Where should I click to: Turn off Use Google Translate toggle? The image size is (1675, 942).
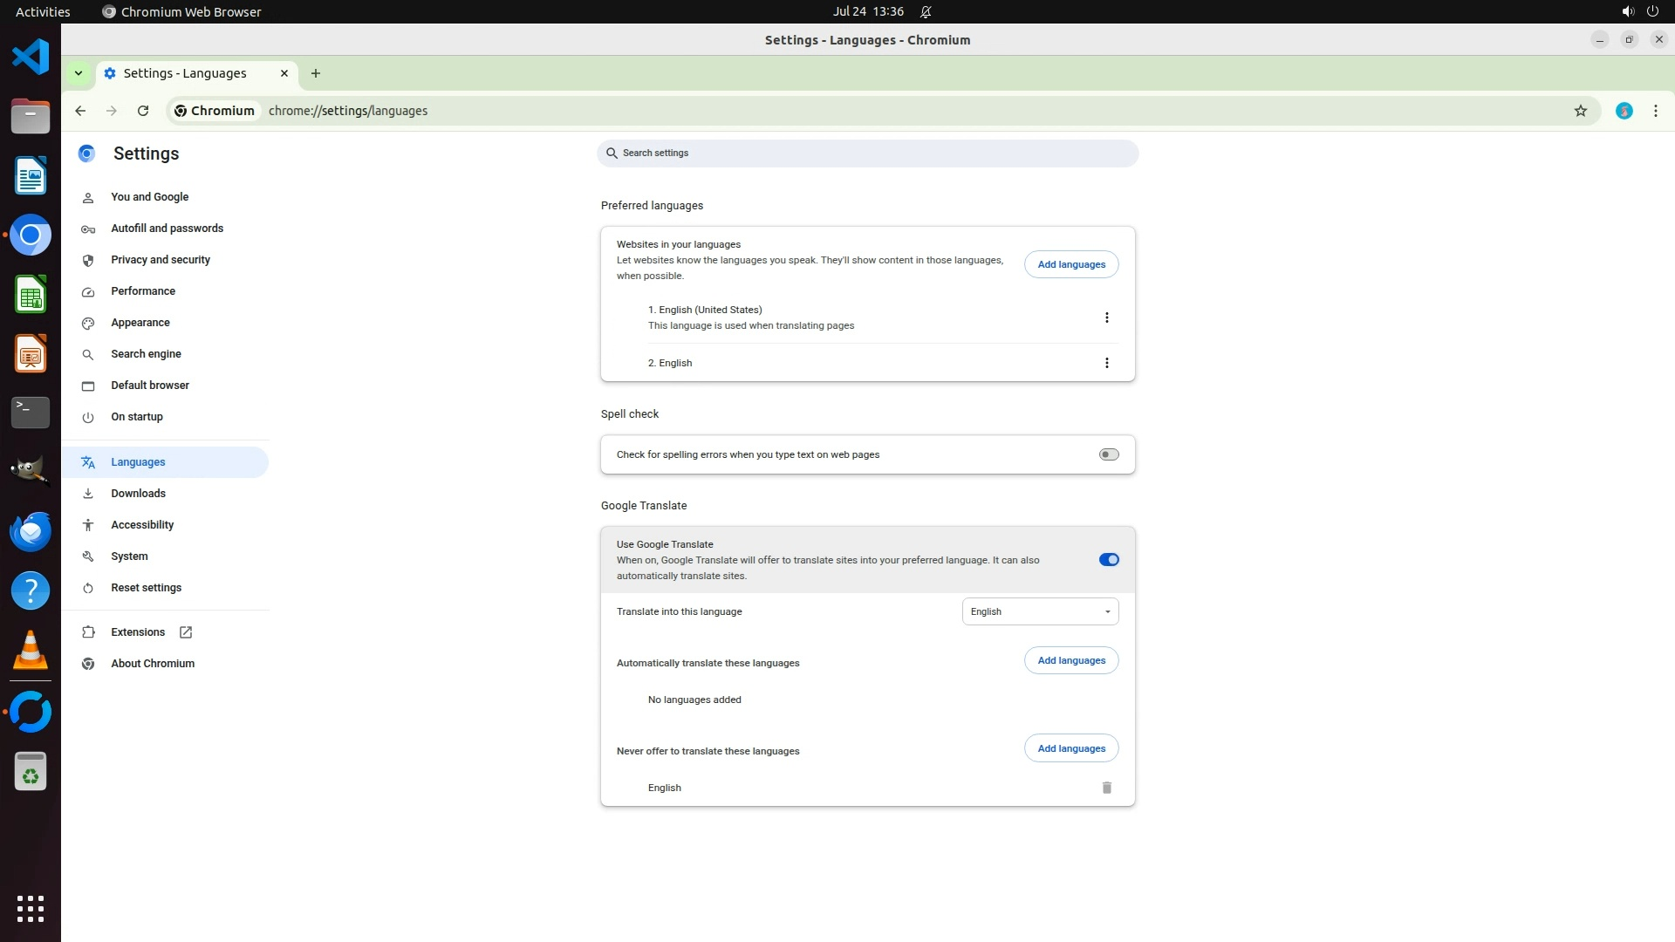coord(1108,560)
